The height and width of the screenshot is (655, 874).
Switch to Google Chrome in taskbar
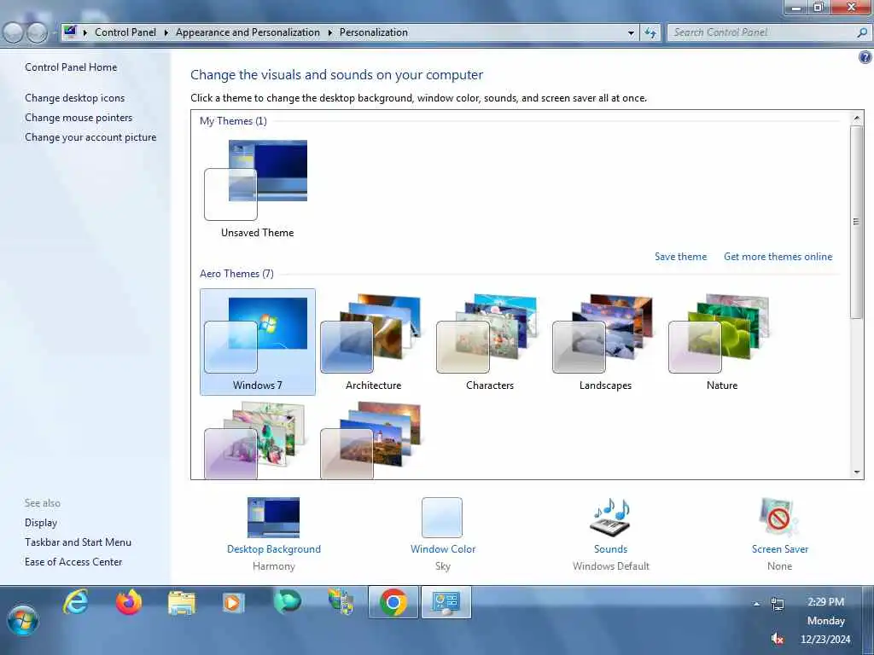[x=393, y=602]
